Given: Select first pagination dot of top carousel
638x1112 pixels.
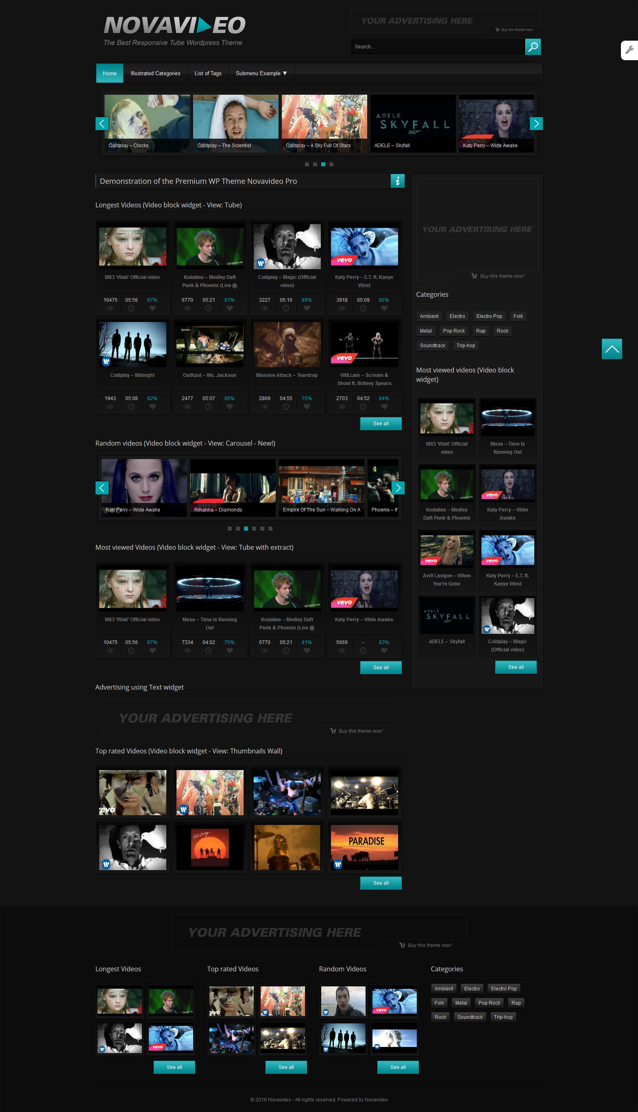Looking at the screenshot, I should click(x=307, y=164).
